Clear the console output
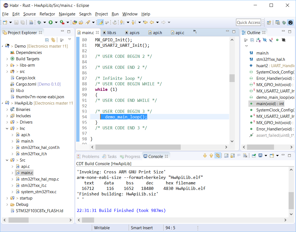 pos(245,156)
